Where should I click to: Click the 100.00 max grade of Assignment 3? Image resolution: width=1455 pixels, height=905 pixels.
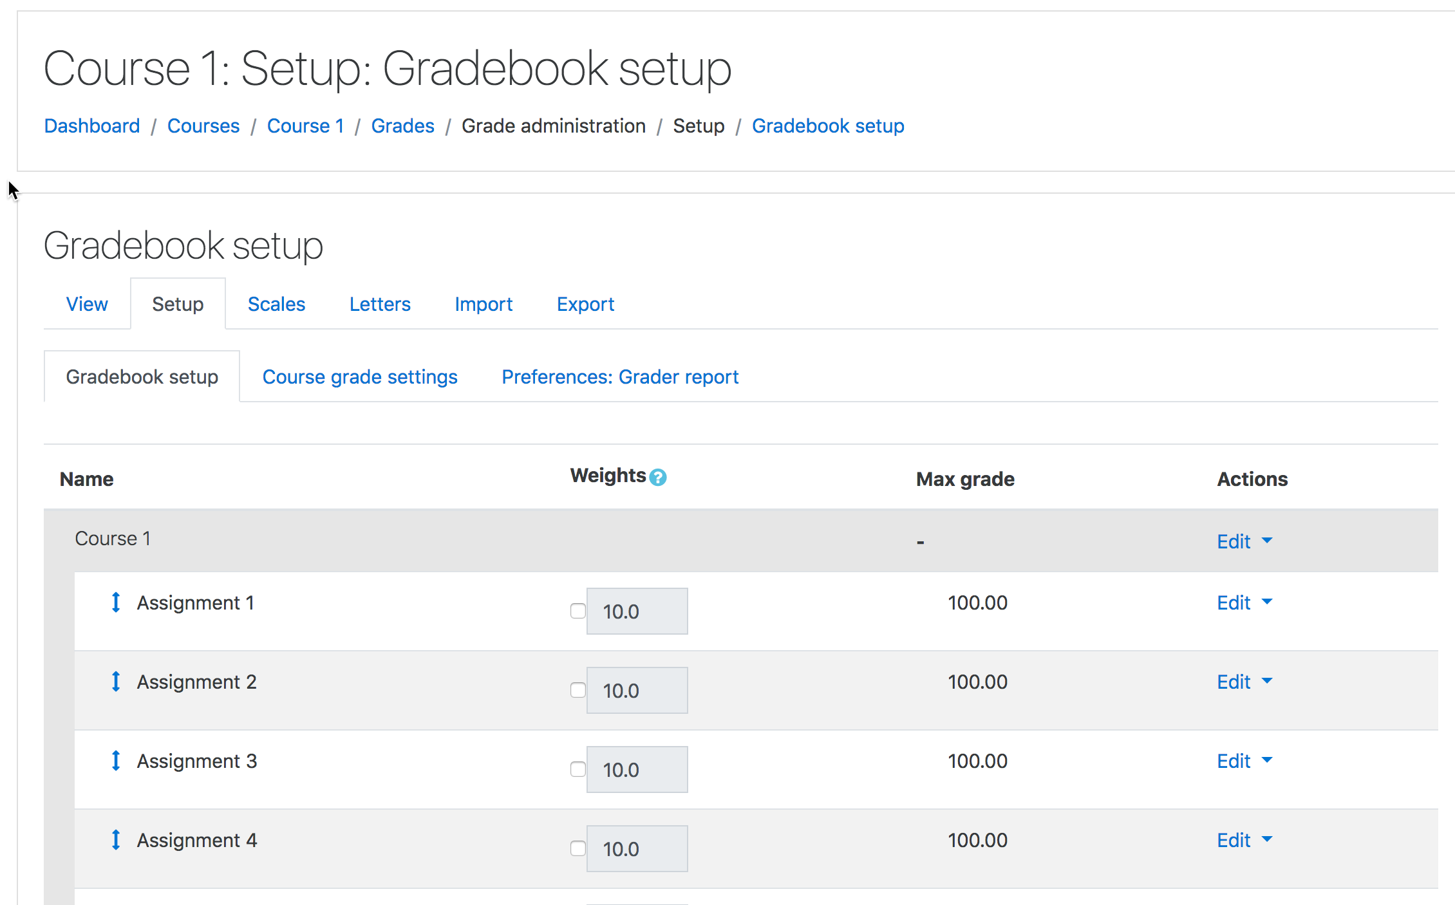(977, 761)
